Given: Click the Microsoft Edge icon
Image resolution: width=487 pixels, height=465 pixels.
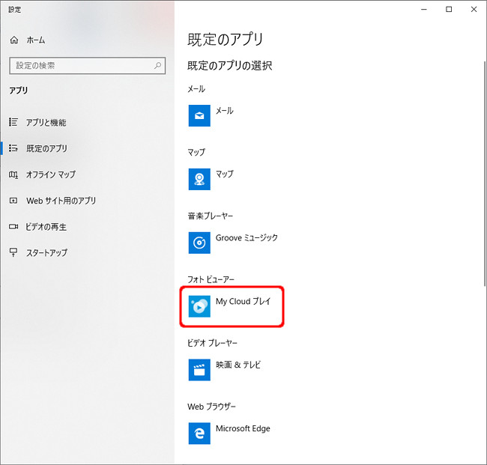Looking at the screenshot, I should click(199, 433).
